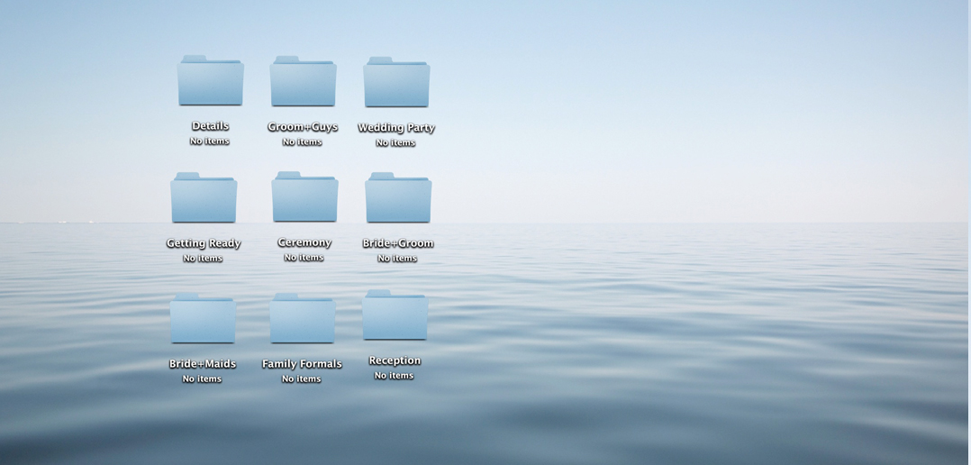Select the "Reception" folder name text
This screenshot has height=465, width=971.
[395, 360]
